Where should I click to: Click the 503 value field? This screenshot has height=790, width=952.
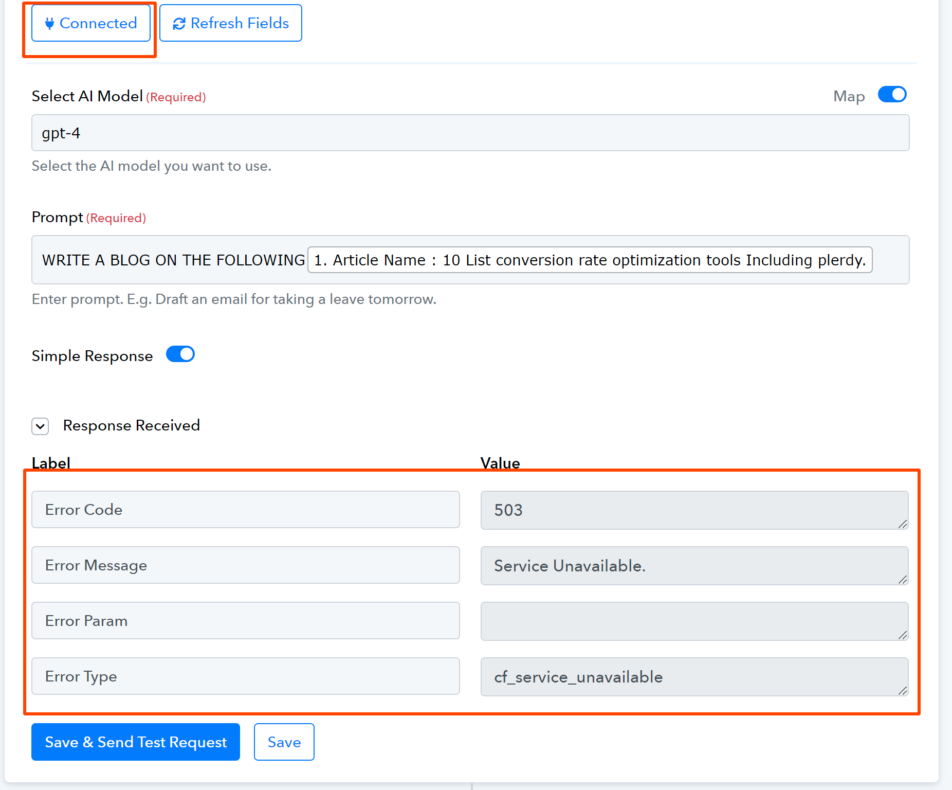tap(694, 510)
